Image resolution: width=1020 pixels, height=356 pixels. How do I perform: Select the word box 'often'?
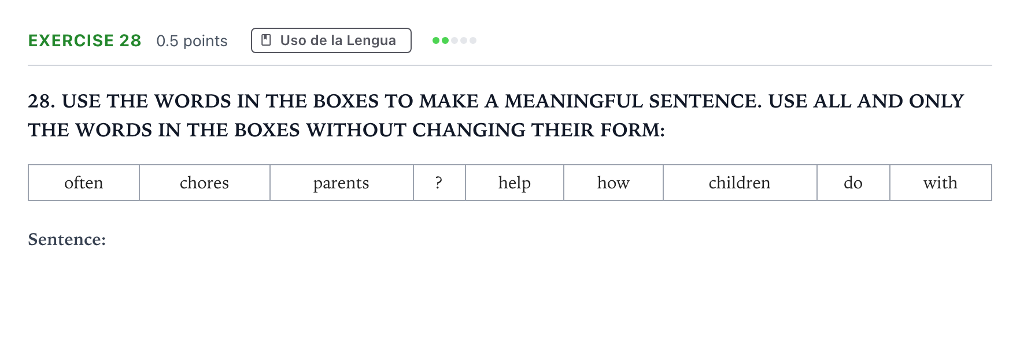(x=84, y=183)
